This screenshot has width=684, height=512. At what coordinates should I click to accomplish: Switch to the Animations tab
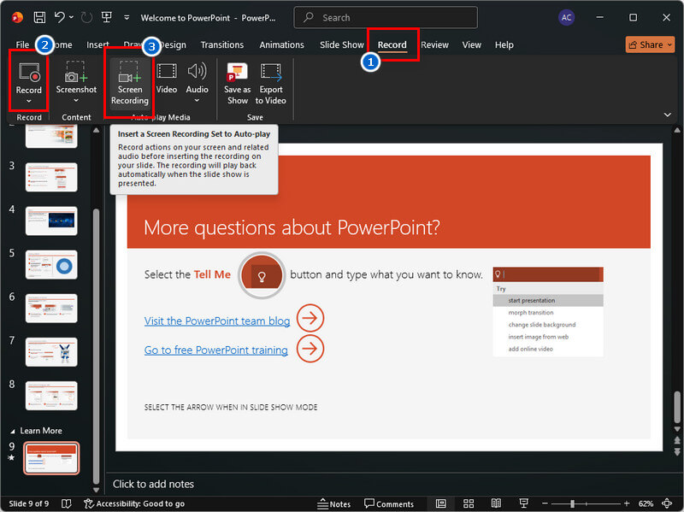[281, 44]
